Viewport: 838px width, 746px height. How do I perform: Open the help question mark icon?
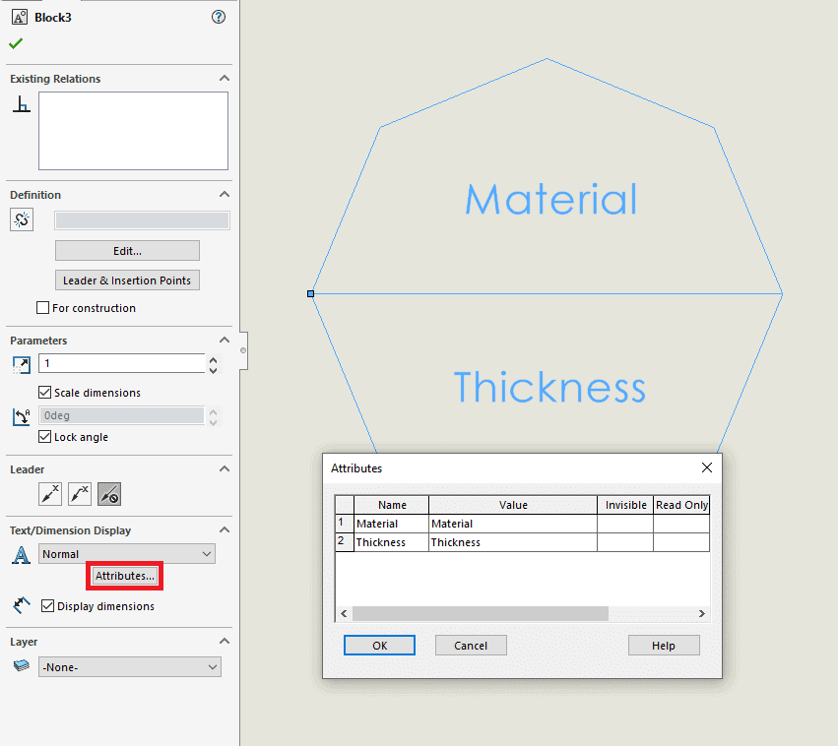coord(218,17)
